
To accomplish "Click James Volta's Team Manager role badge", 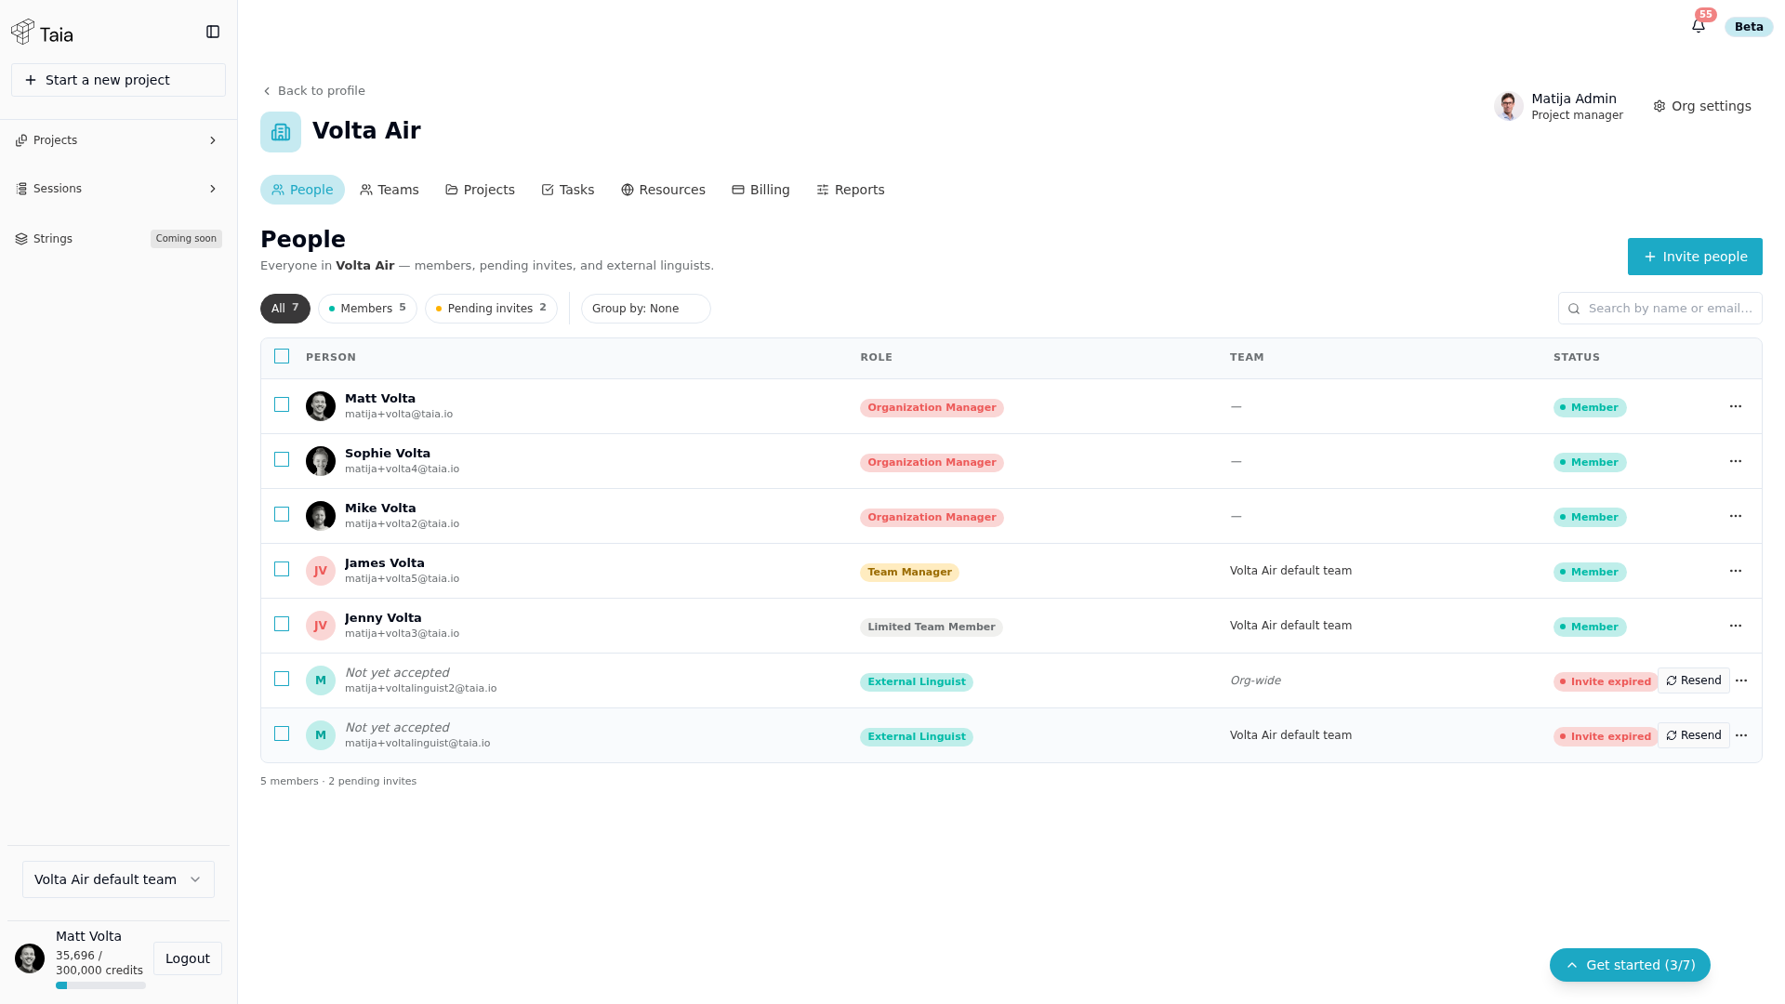I will [909, 573].
